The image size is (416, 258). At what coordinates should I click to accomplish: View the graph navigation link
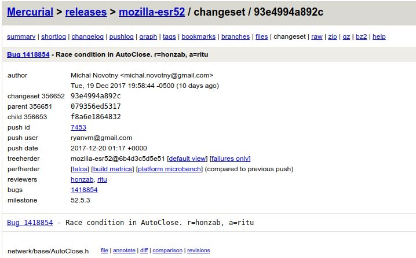tap(148, 36)
